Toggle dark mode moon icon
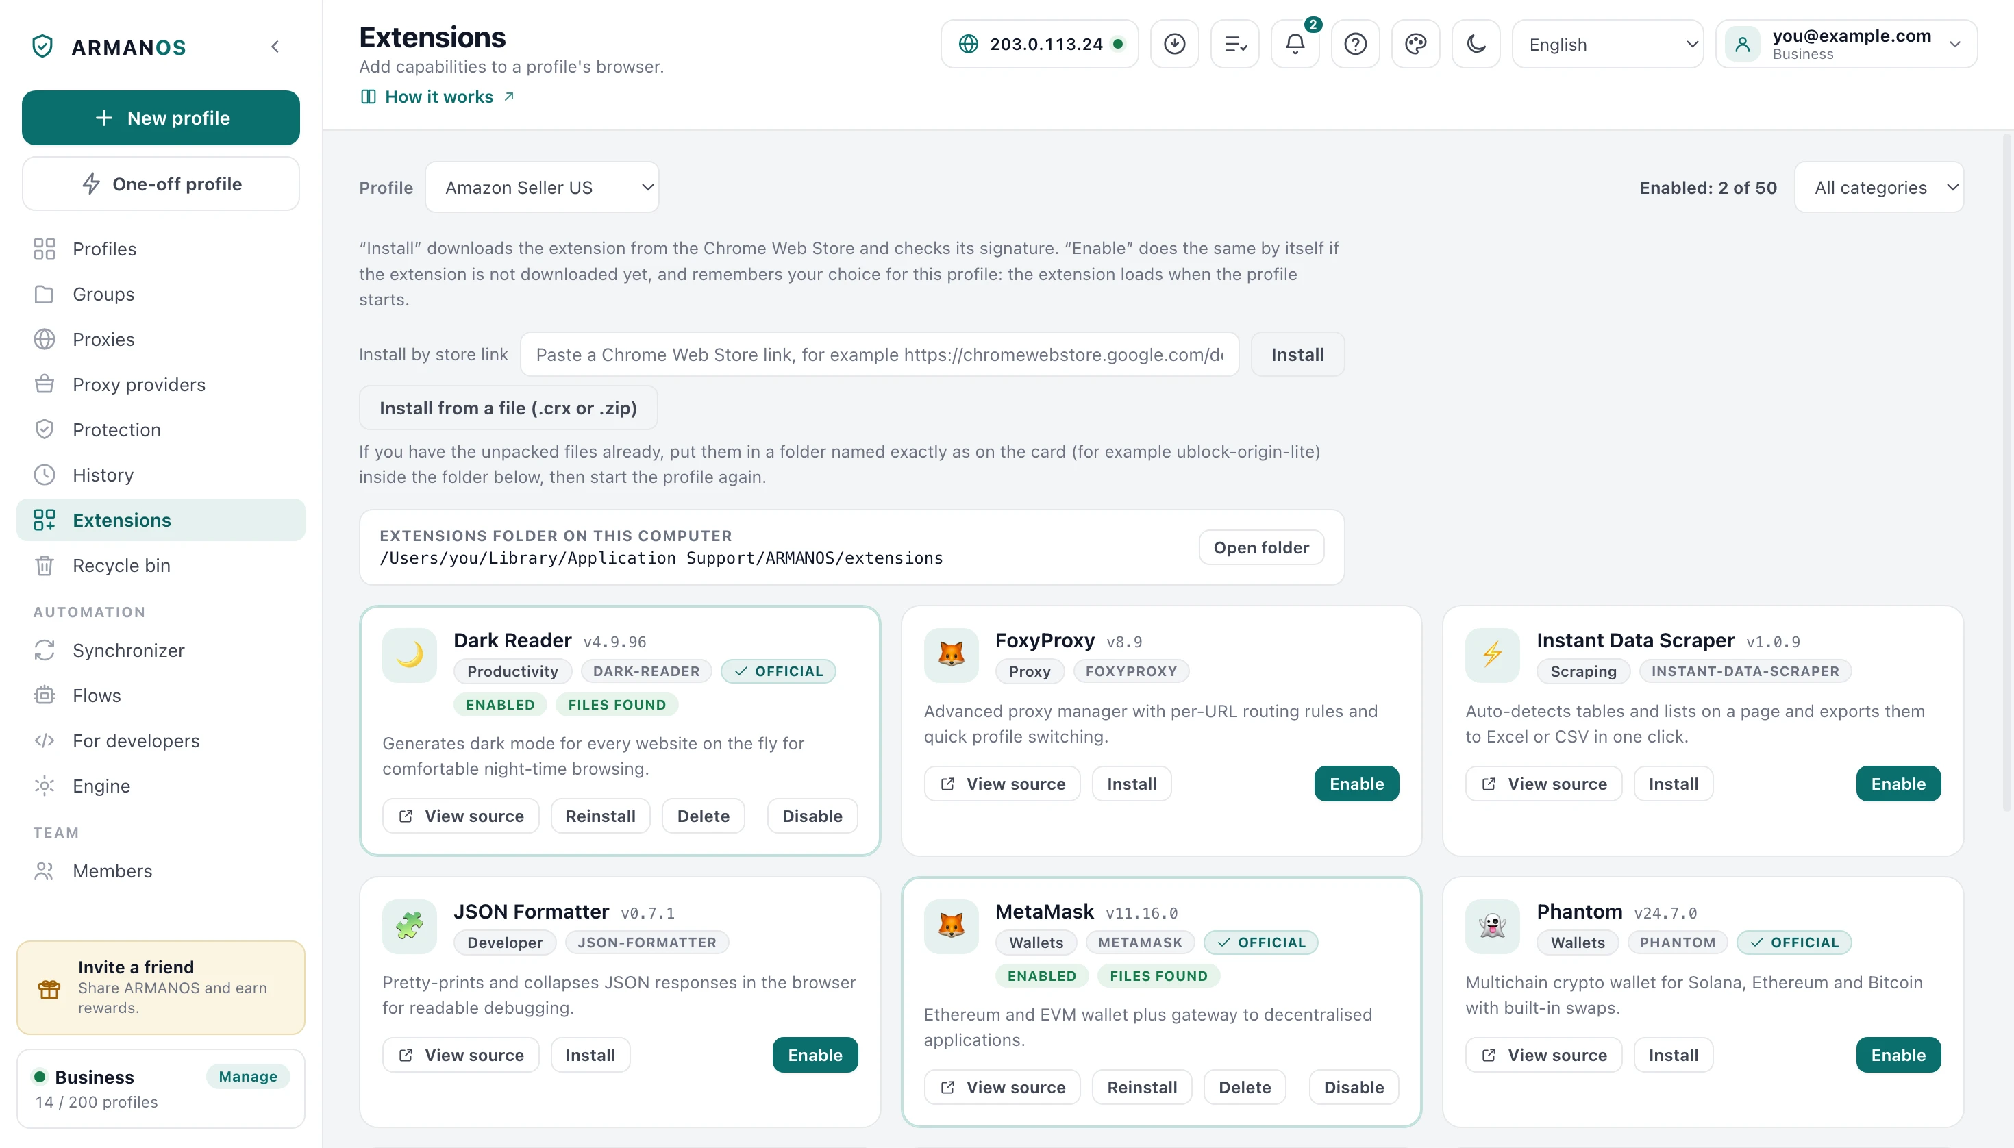The width and height of the screenshot is (2014, 1148). click(x=1476, y=44)
